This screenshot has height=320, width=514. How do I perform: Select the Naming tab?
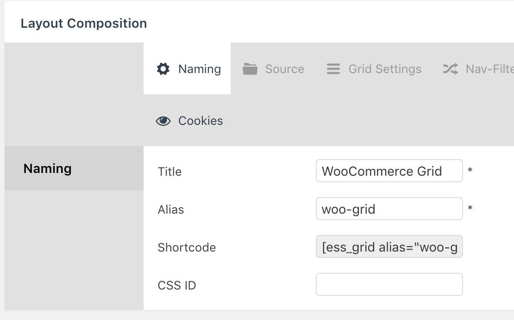pyautogui.click(x=199, y=68)
